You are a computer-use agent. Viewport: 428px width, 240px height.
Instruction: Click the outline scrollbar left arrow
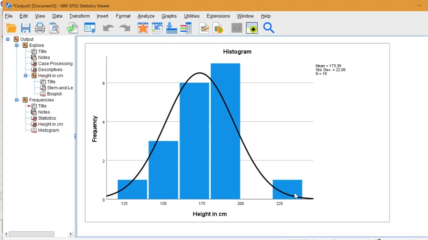click(x=6, y=234)
